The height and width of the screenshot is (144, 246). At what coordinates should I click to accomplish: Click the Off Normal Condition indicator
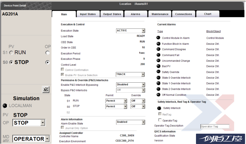pyautogui.click(x=158, y=95)
